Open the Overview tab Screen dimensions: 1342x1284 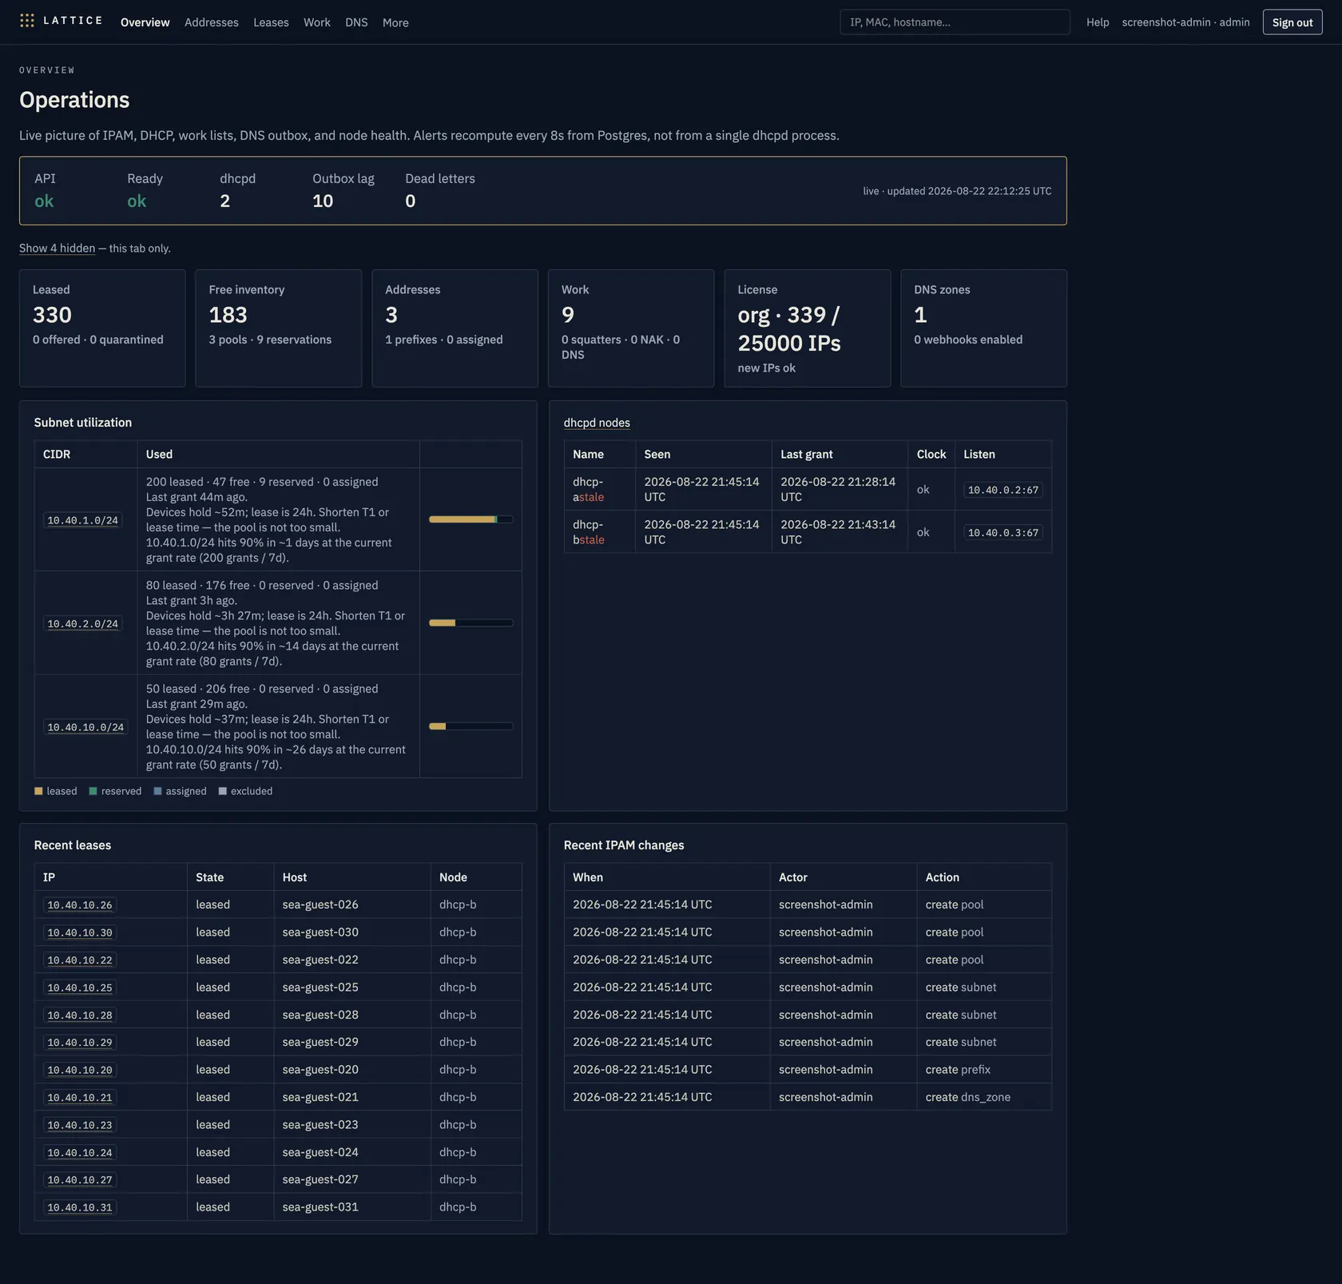[x=145, y=22]
